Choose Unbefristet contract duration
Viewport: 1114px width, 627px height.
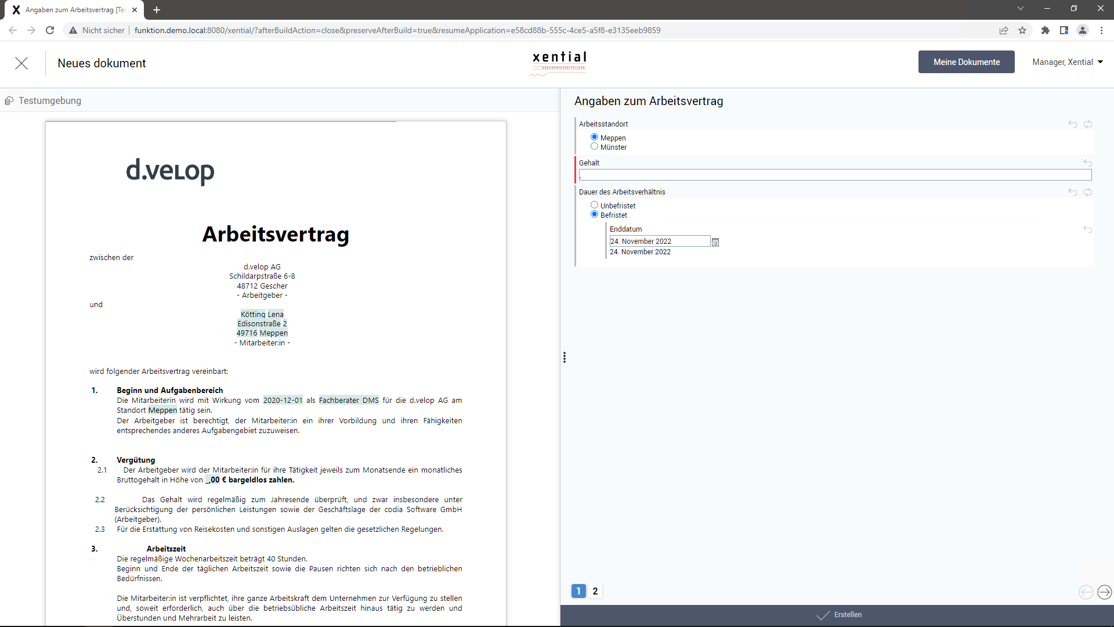pos(594,206)
